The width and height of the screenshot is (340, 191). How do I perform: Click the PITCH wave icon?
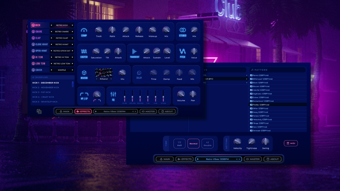182,51
